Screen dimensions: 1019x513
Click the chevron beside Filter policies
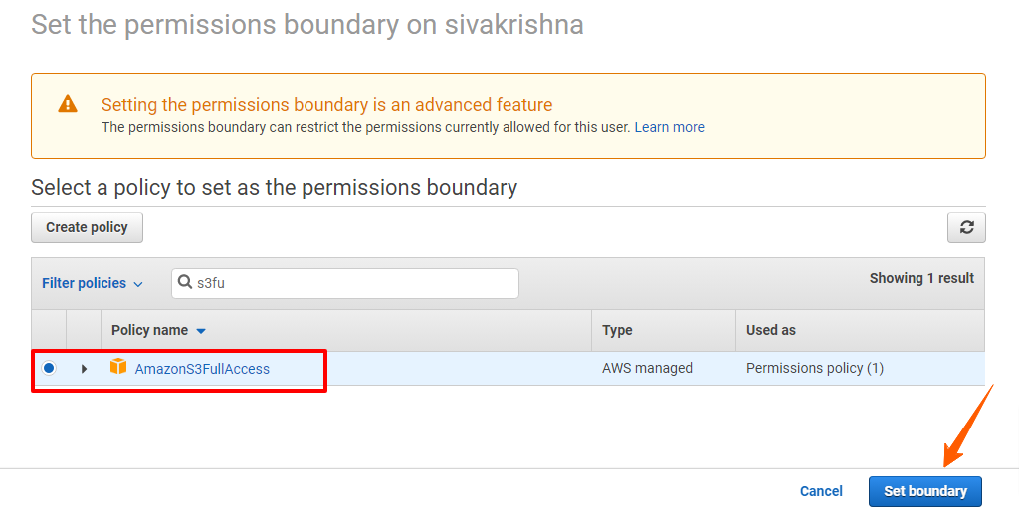(x=137, y=284)
